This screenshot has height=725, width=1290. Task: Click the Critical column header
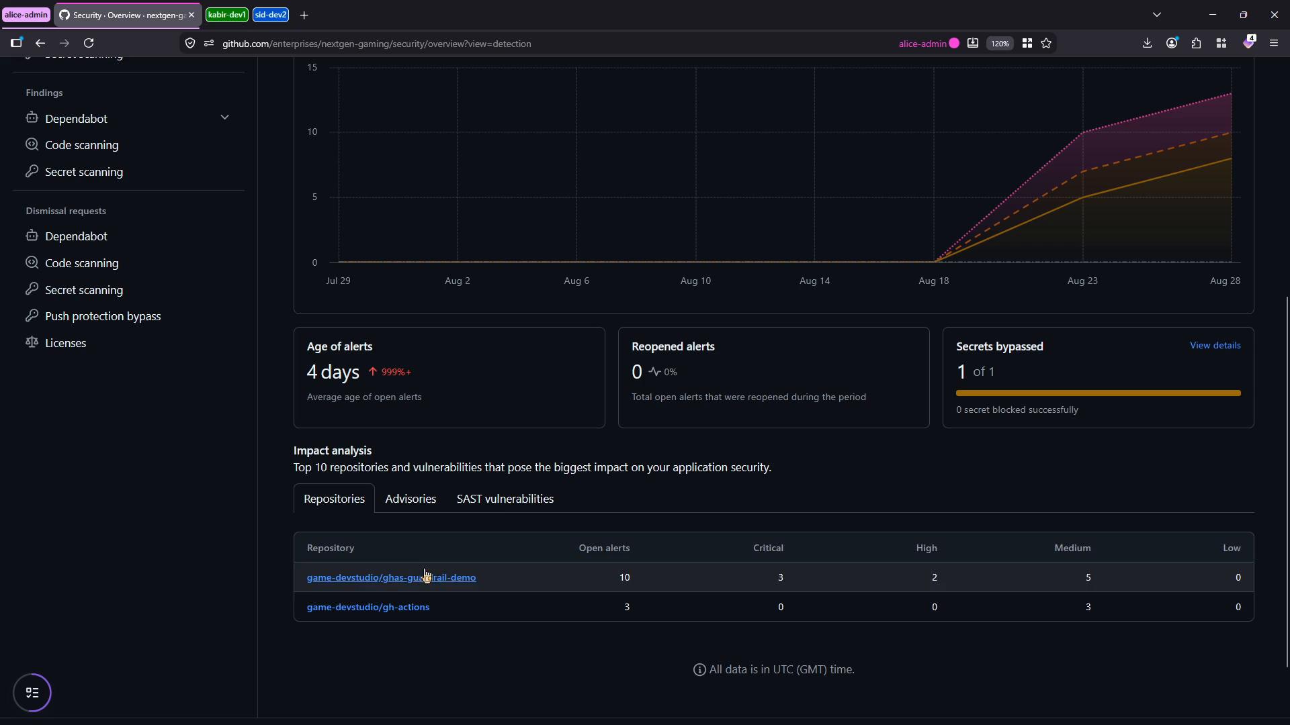pyautogui.click(x=768, y=548)
